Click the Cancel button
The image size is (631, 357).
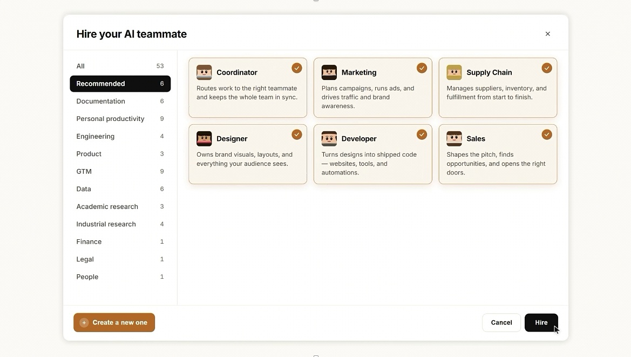(501, 322)
